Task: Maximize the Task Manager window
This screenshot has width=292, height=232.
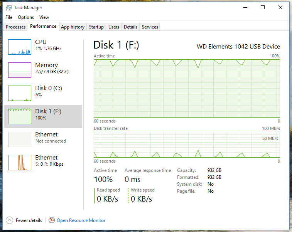Action: click(x=263, y=7)
